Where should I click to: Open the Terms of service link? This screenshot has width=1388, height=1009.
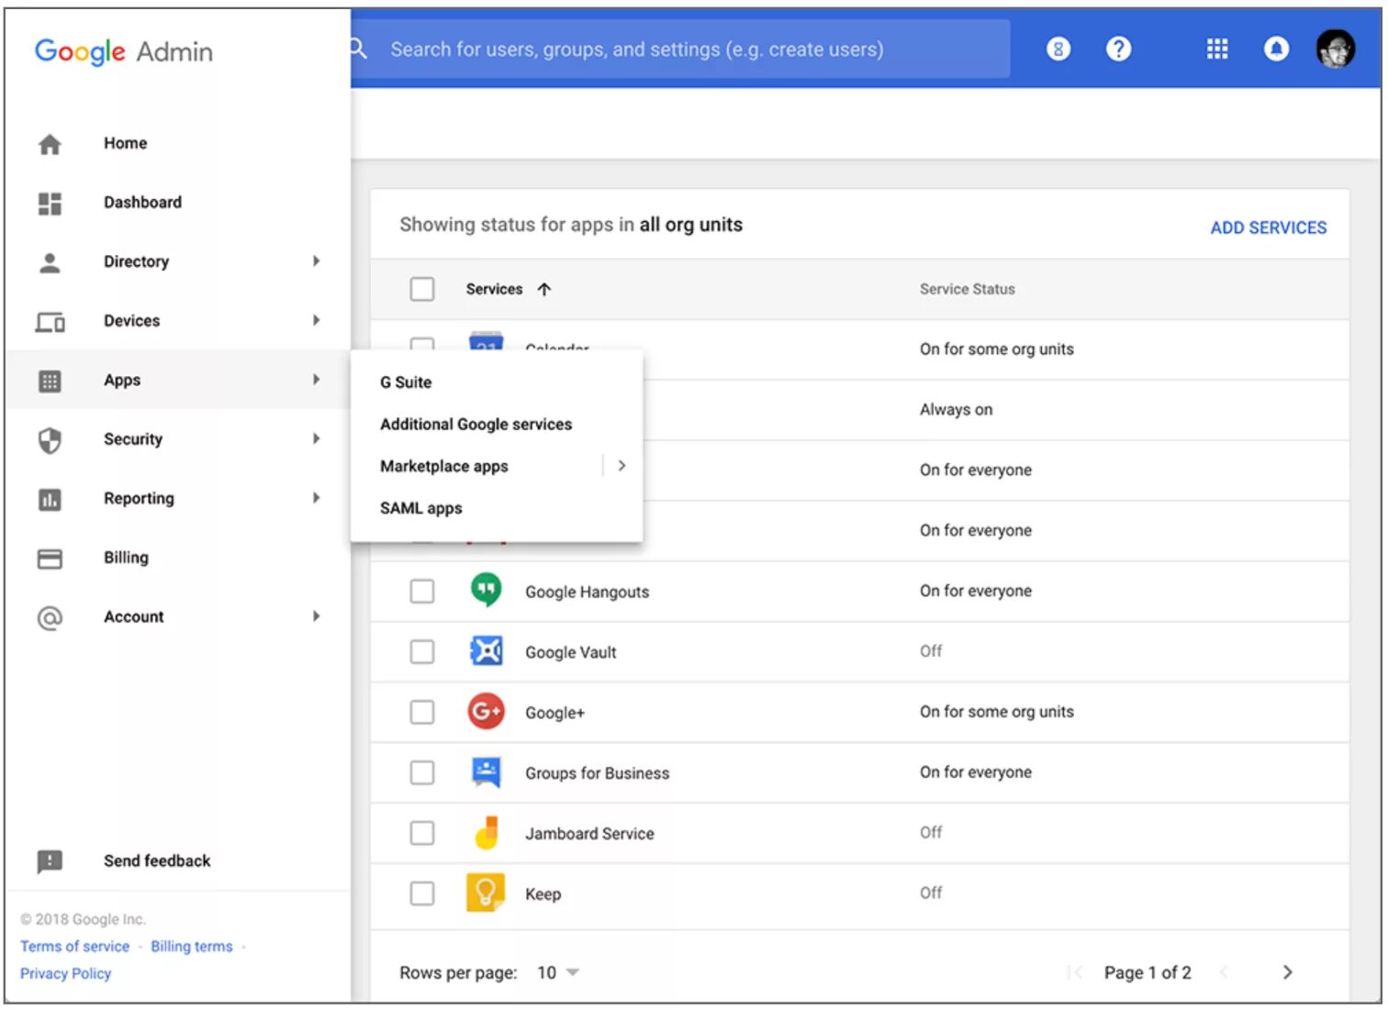74,947
